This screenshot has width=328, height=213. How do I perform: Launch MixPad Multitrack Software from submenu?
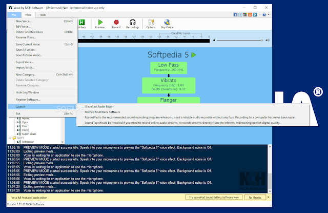pyautogui.click(x=193, y=112)
